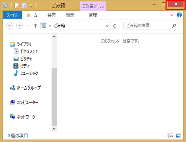Refresh the ごみ箱 folder view
The height and width of the screenshot is (142, 186).
pyautogui.click(x=115, y=26)
